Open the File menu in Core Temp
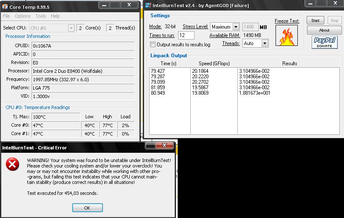The width and height of the screenshot is (344, 218). [x=6, y=16]
